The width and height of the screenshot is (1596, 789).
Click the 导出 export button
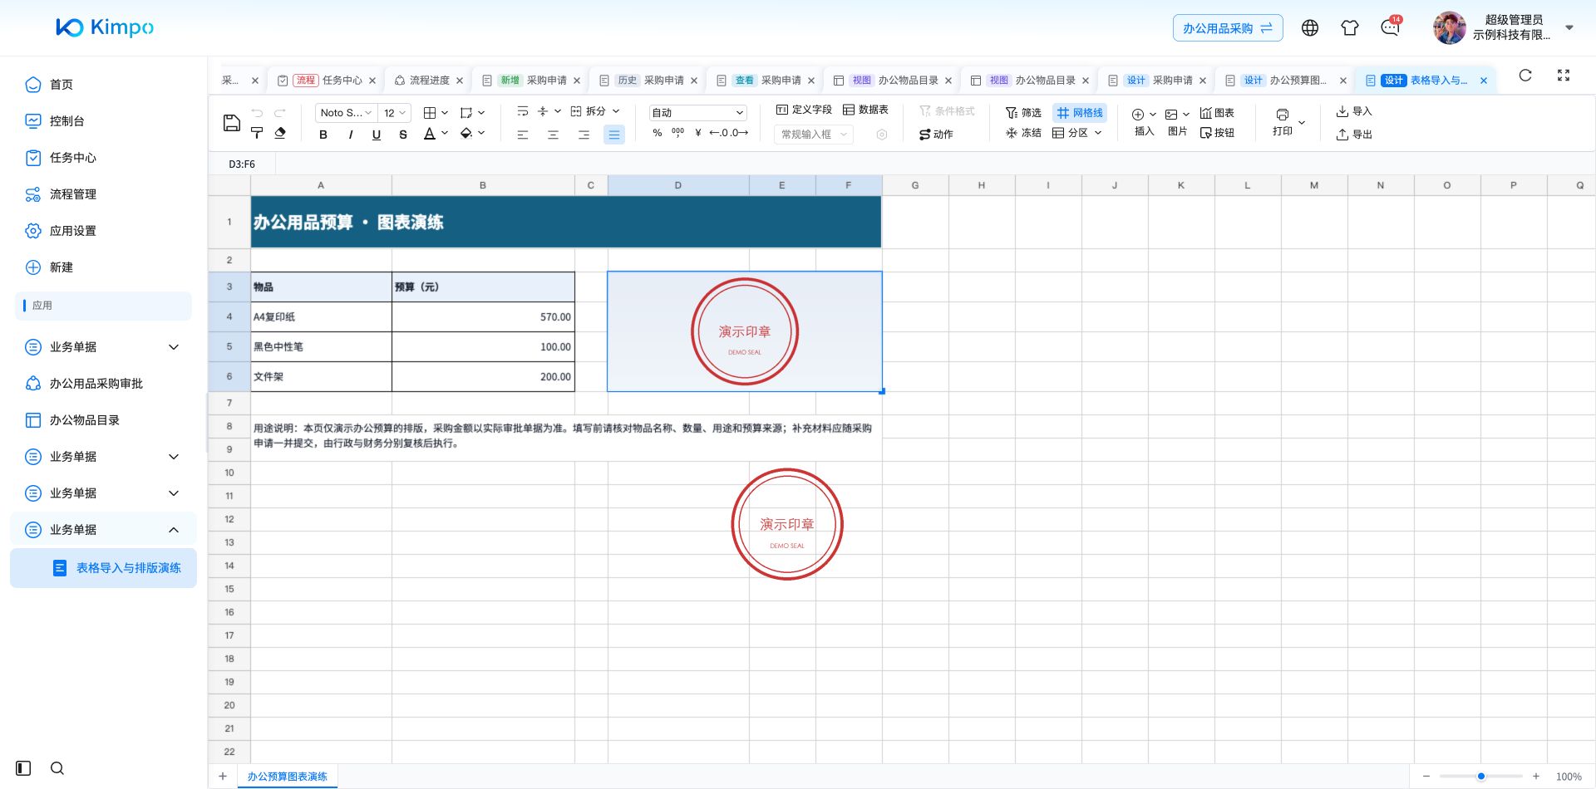(x=1354, y=135)
